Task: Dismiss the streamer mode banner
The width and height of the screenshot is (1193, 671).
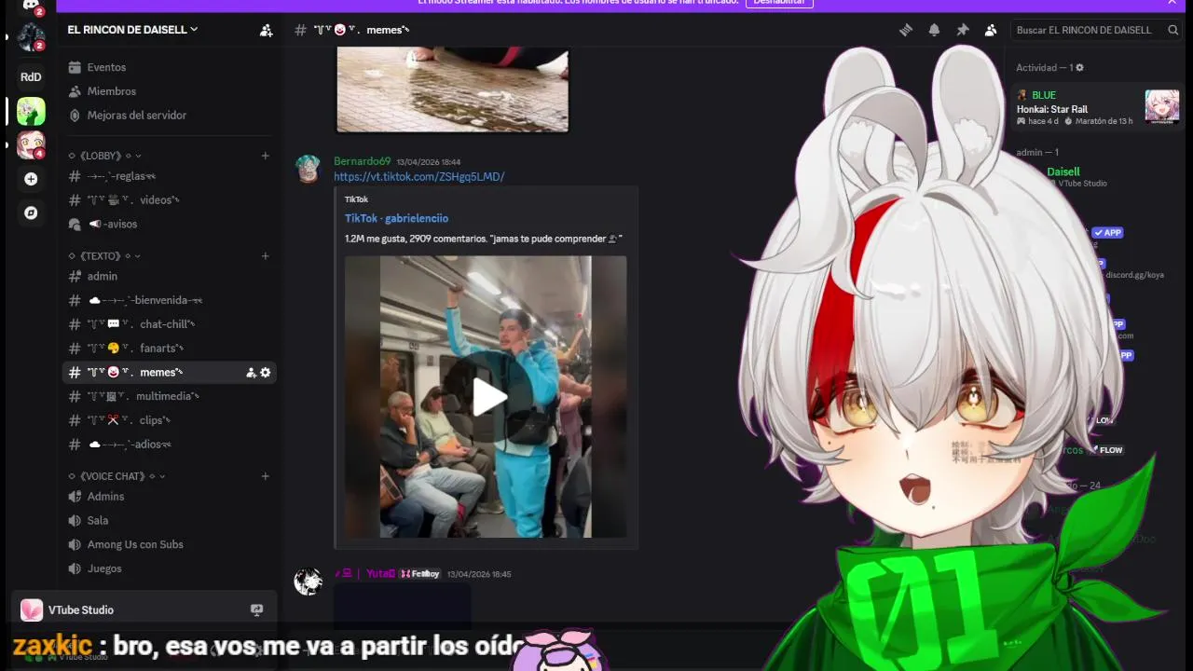Action: (x=1172, y=3)
